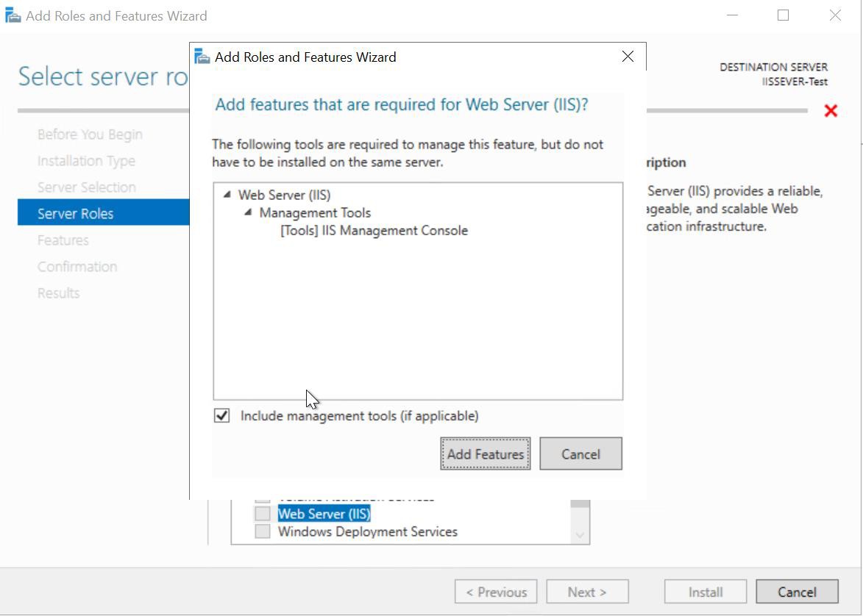
Task: Click the wizard icon in dialog title bar
Action: [202, 57]
